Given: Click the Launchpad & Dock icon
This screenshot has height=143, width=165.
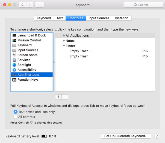Looking at the screenshot, I should click(x=14, y=35).
